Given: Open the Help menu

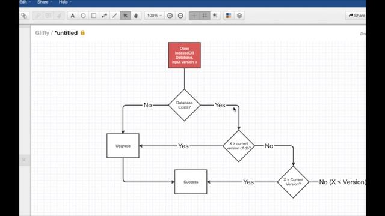Looking at the screenshot, I should click(x=65, y=2).
